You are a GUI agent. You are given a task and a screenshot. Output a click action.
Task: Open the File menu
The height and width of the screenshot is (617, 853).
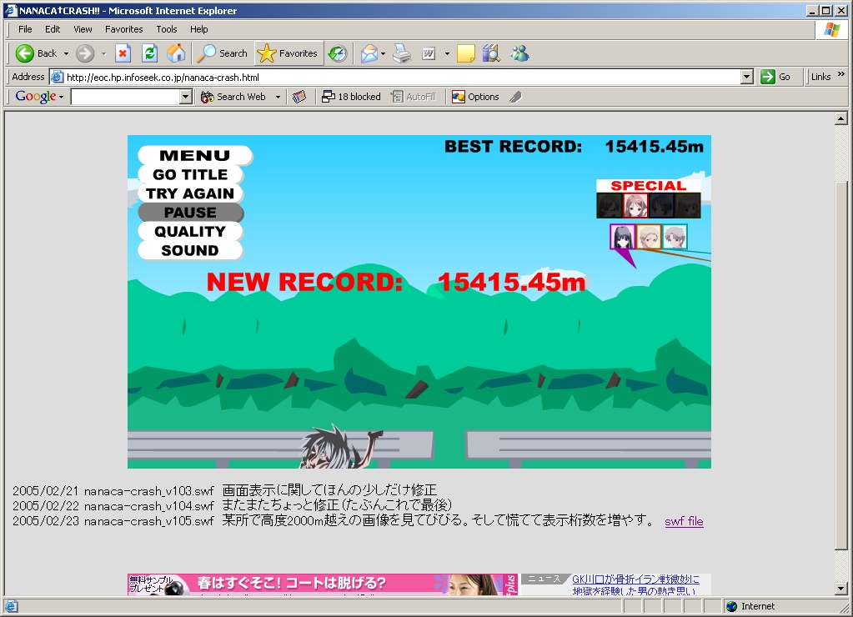(25, 29)
